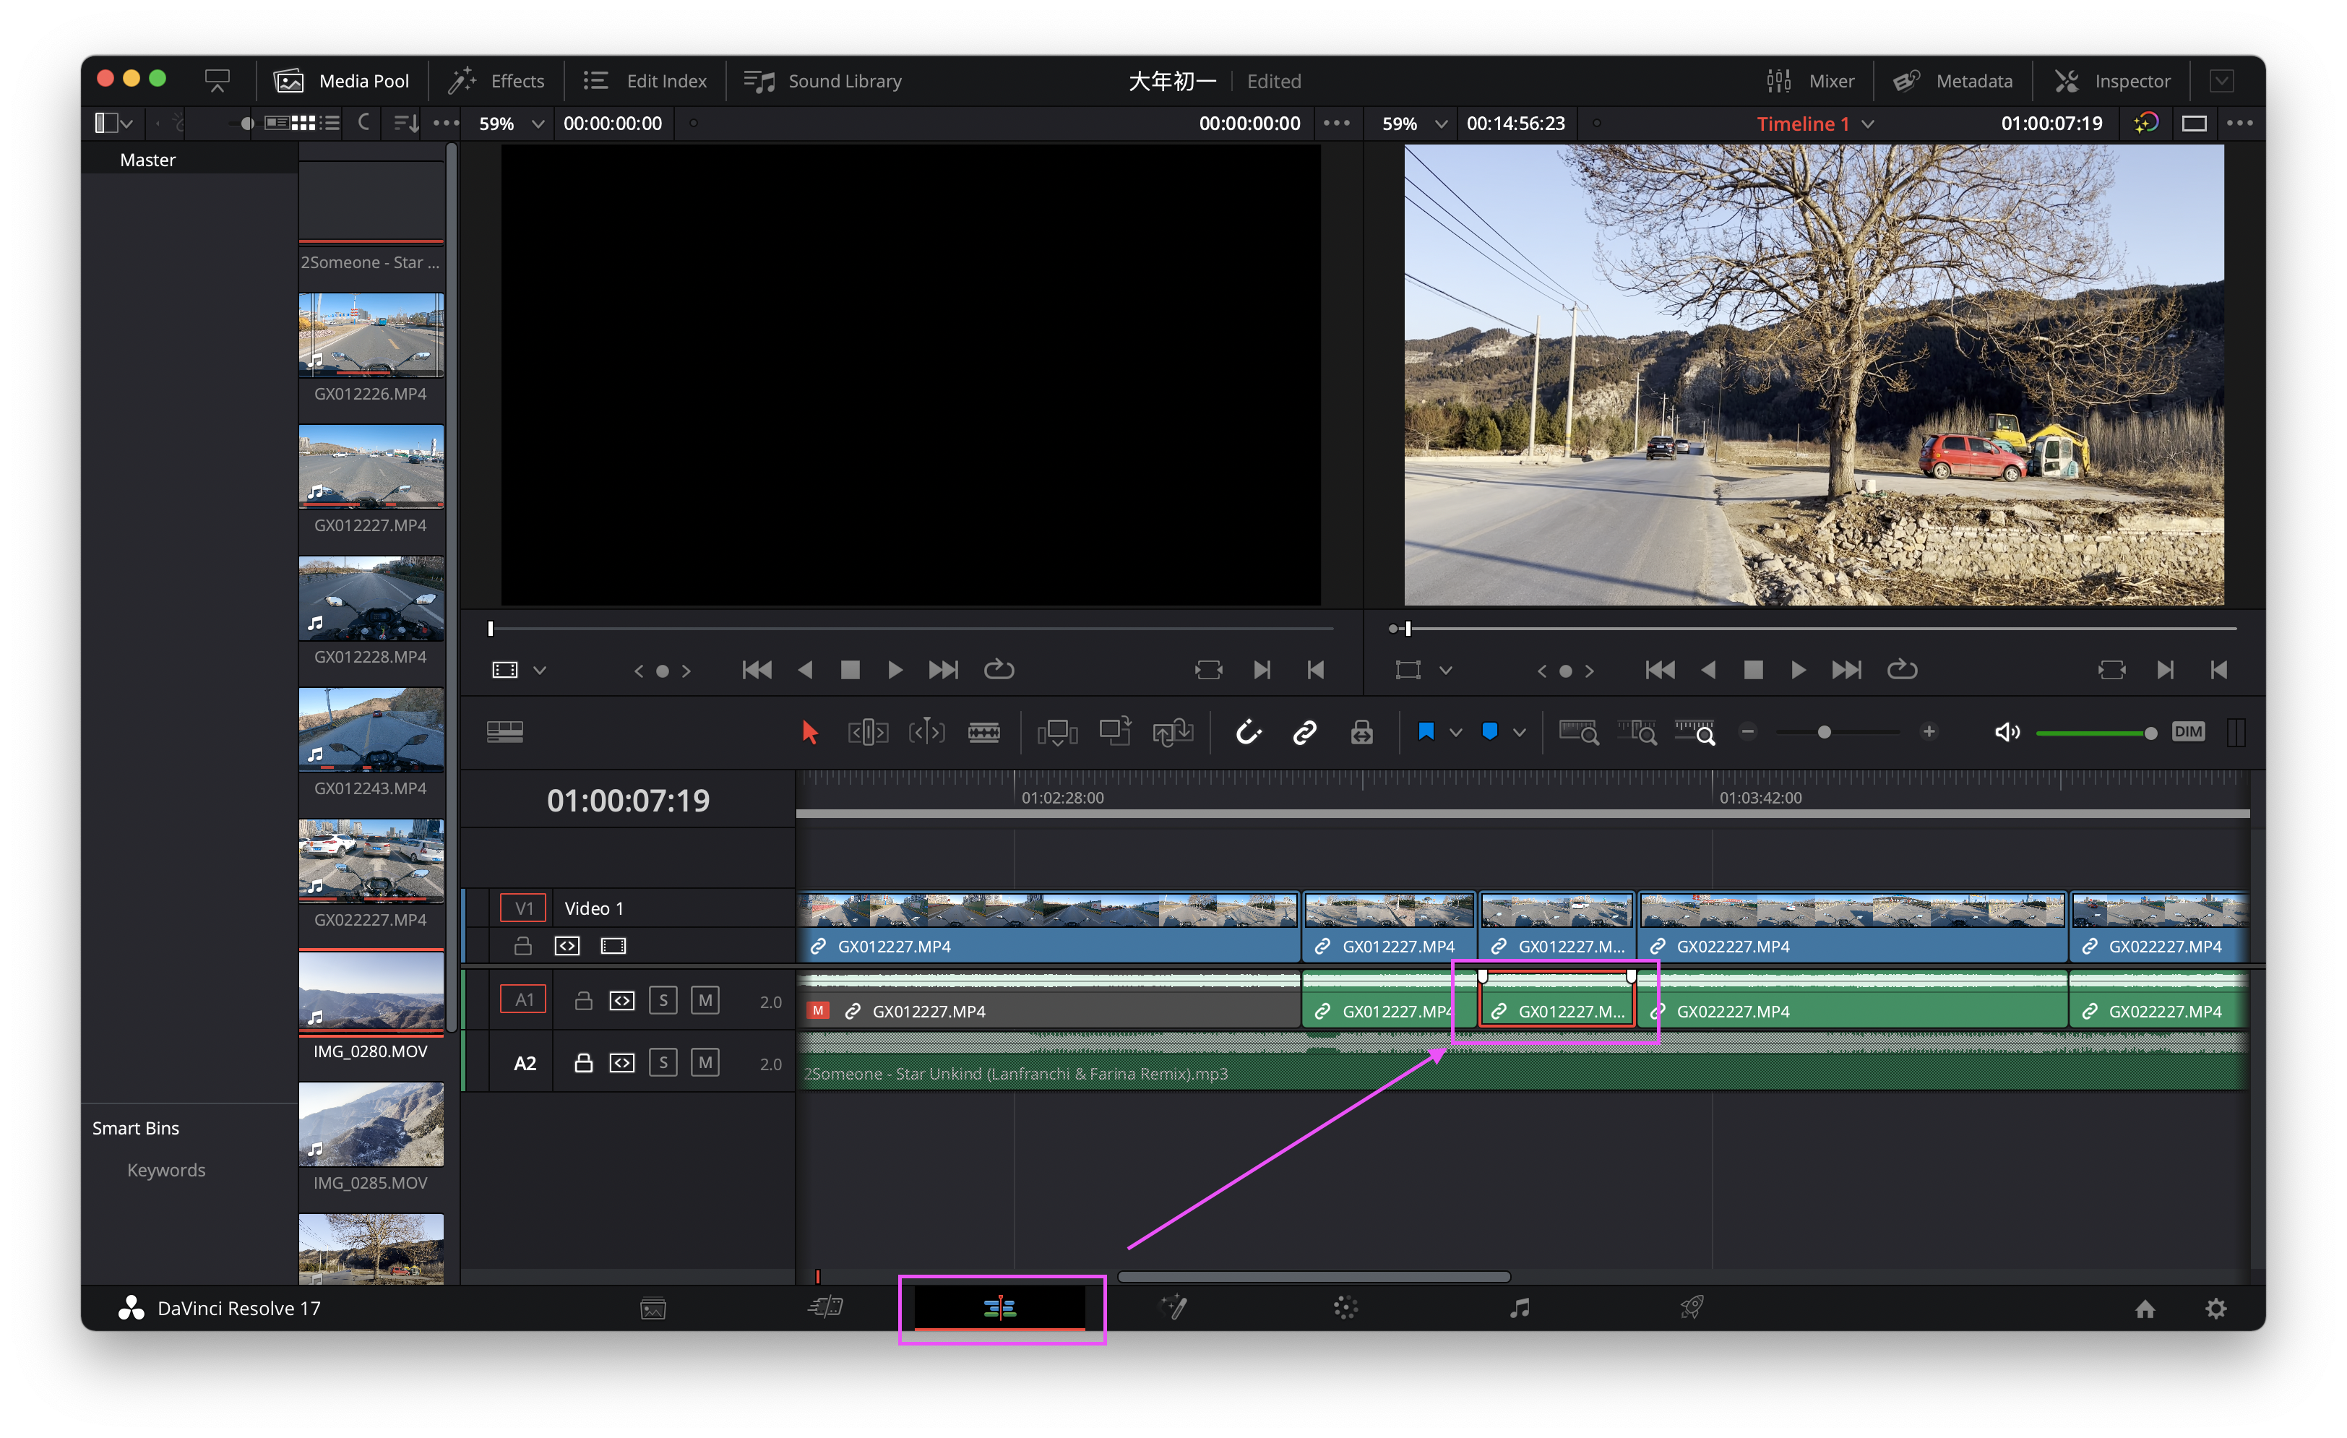Click the DIM audio button
The height and width of the screenshot is (1438, 2347).
point(2188,731)
